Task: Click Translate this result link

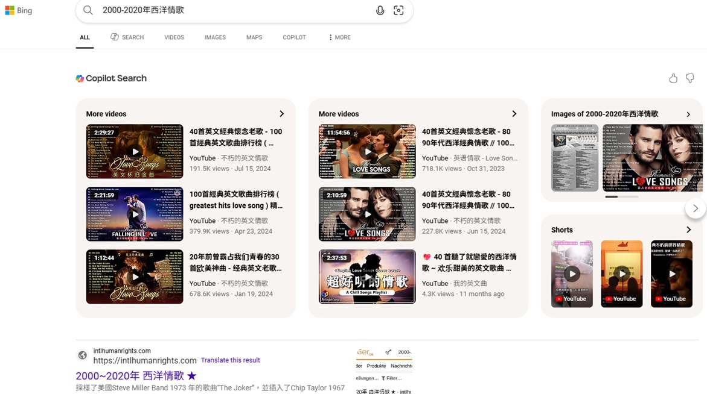Action: [230, 360]
